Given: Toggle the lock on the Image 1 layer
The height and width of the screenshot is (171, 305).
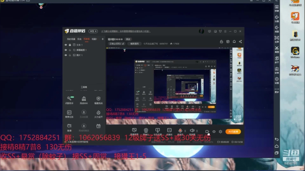Looking at the screenshot, I should (x=70, y=55).
